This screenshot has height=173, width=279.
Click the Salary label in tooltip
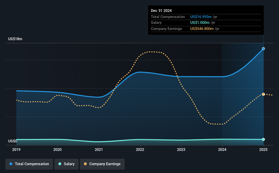point(156,23)
